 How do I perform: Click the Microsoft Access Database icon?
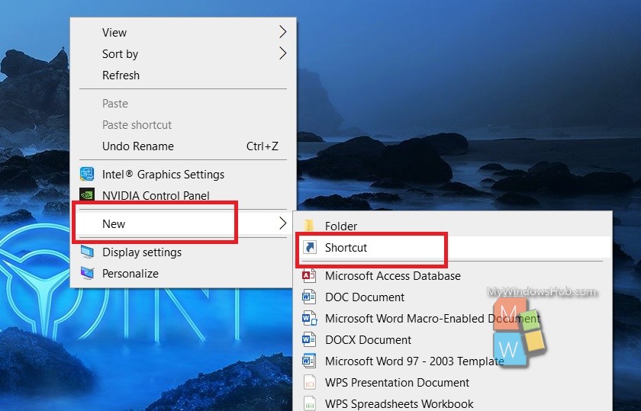click(309, 276)
